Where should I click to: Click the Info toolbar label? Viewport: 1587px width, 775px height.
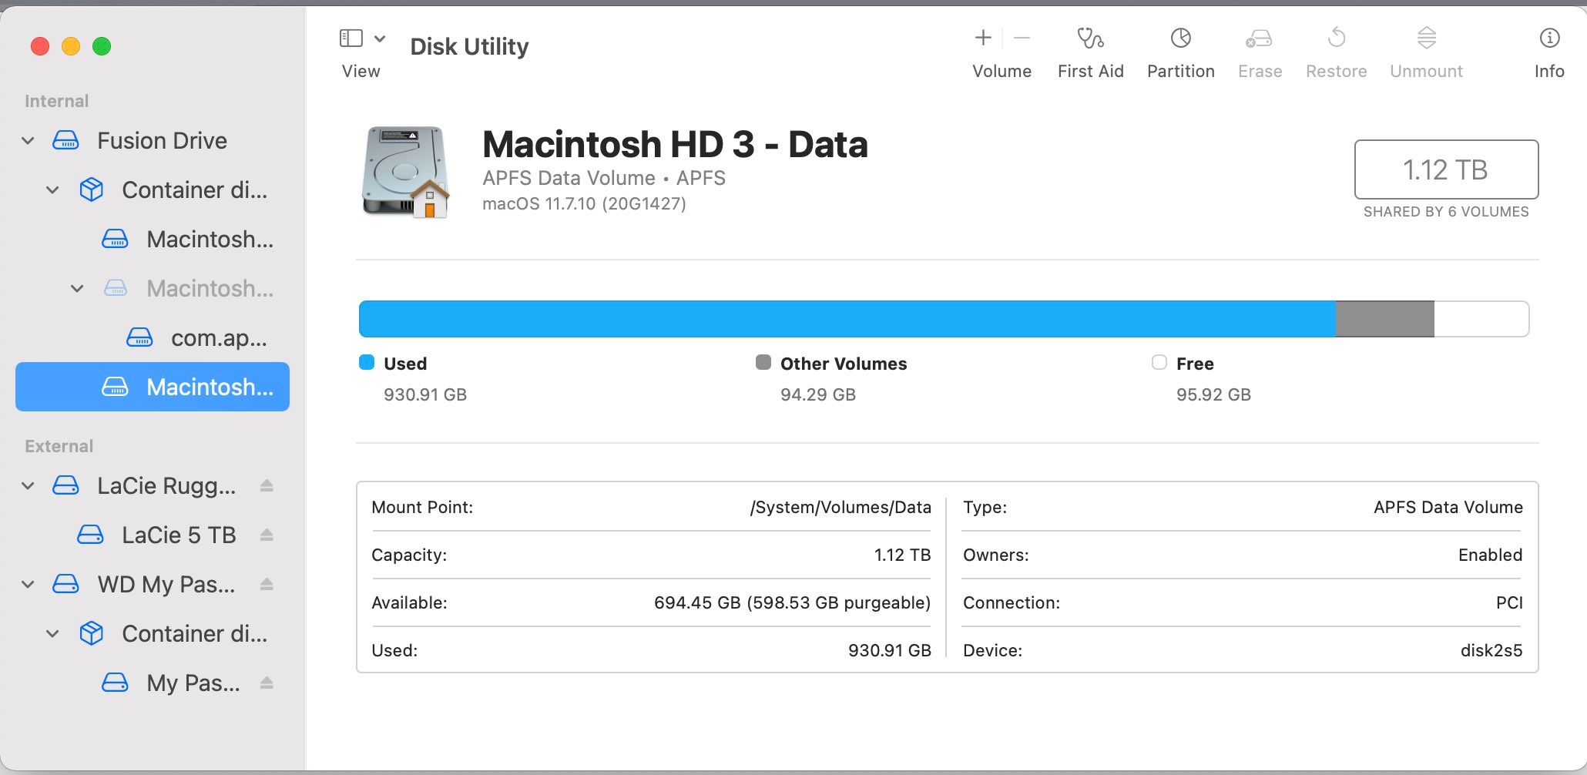point(1549,71)
